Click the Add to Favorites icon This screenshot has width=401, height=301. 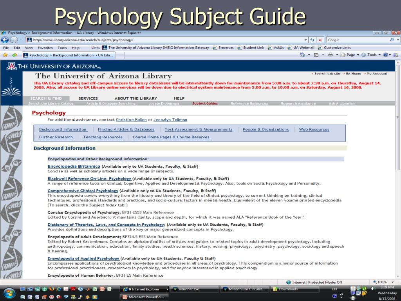click(x=14, y=55)
